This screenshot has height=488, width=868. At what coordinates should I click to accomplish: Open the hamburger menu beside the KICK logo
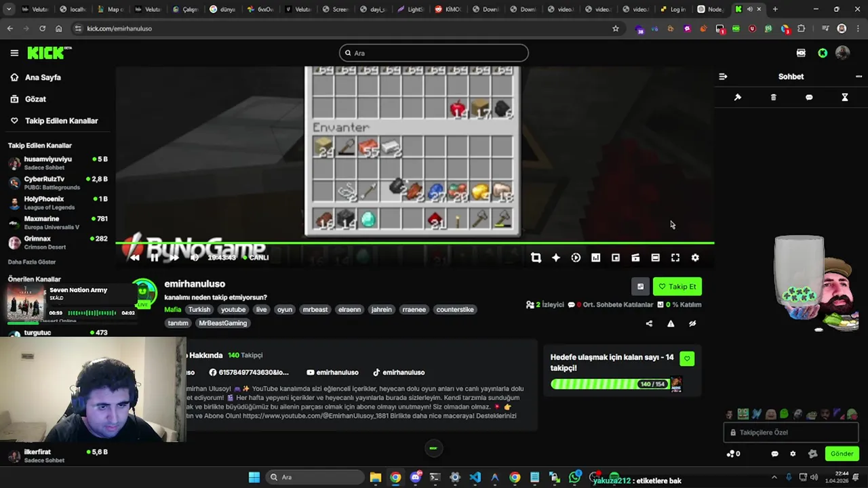click(14, 53)
